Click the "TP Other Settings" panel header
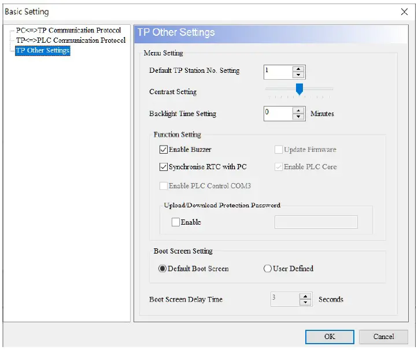Image resolution: width=418 pixels, height=350 pixels. tap(271, 34)
